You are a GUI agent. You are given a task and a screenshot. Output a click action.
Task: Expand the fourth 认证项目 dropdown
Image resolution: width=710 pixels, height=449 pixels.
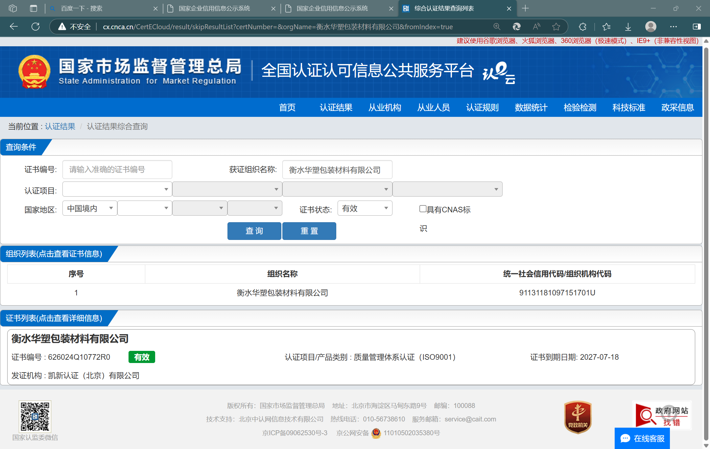click(x=447, y=189)
